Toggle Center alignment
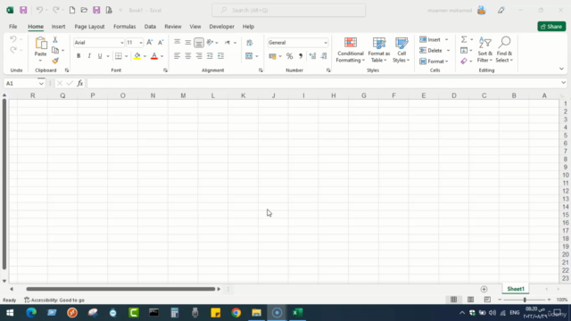Screen dimensions: 571x321 188,56
